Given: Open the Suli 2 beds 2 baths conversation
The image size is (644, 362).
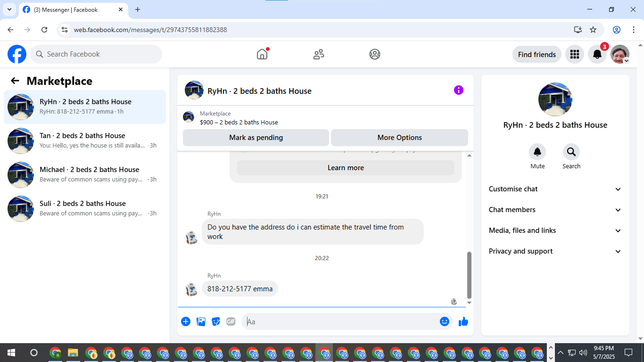Looking at the screenshot, I should 85,209.
